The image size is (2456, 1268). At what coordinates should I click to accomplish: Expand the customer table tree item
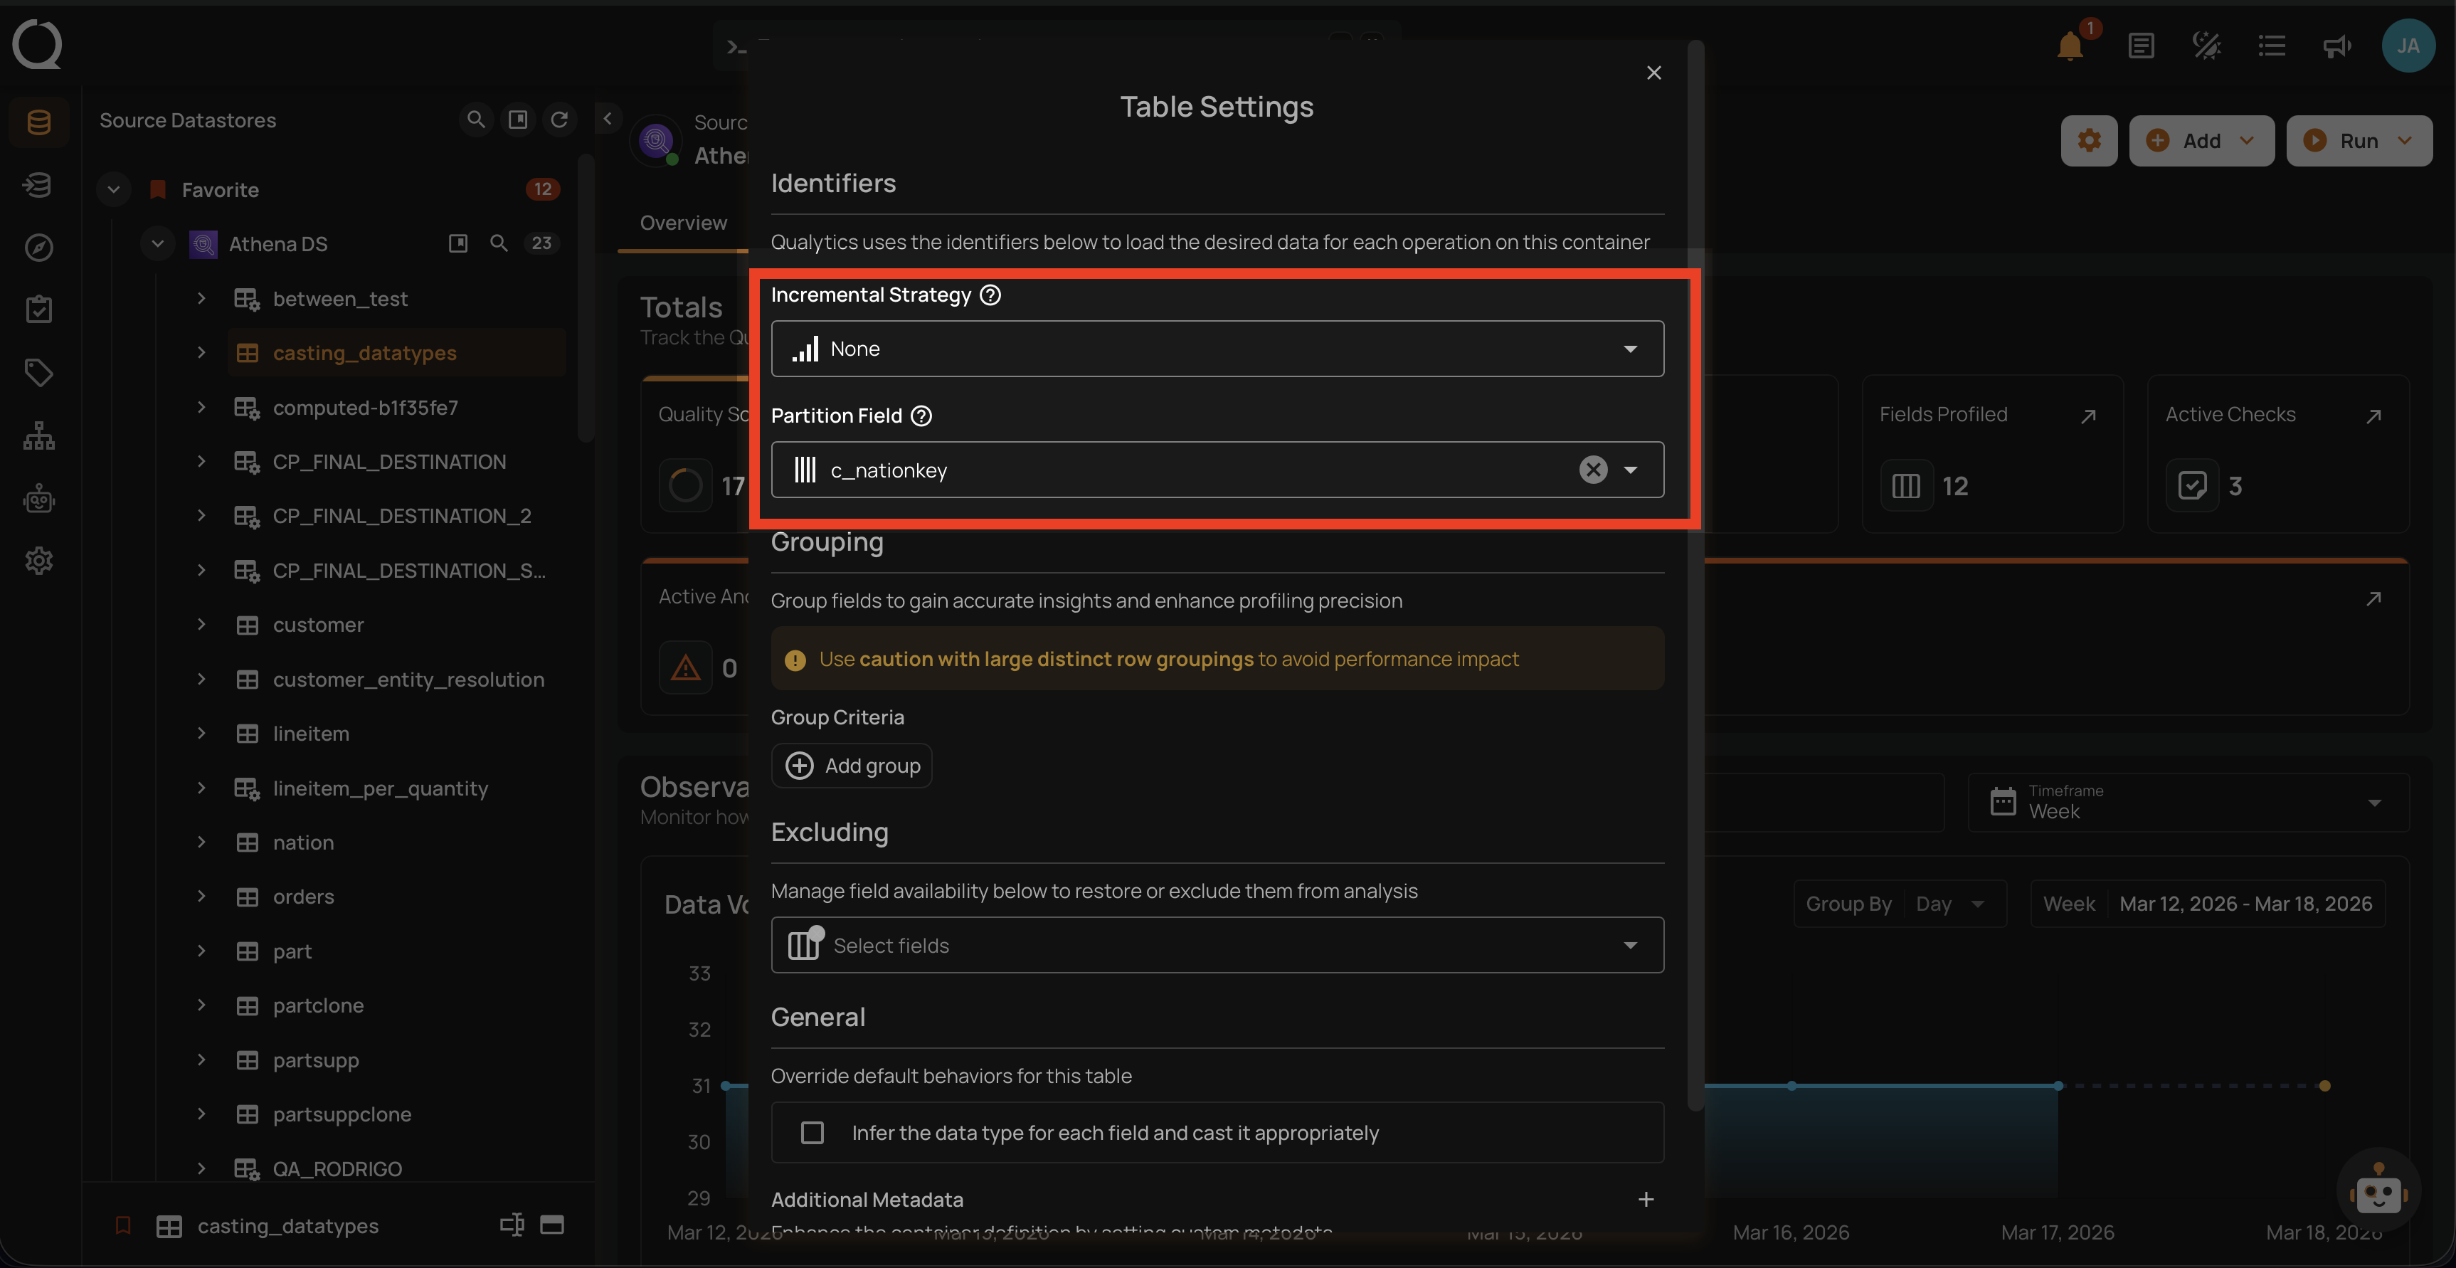pos(201,625)
